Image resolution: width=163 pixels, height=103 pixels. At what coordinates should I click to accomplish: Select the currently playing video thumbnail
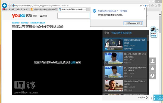point(114,44)
